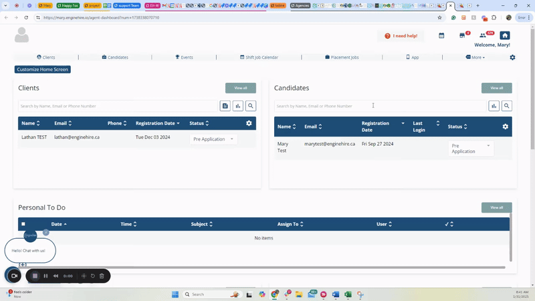Screen dimensions: 535x301
Task: Open the App navigation tab
Action: point(413,58)
